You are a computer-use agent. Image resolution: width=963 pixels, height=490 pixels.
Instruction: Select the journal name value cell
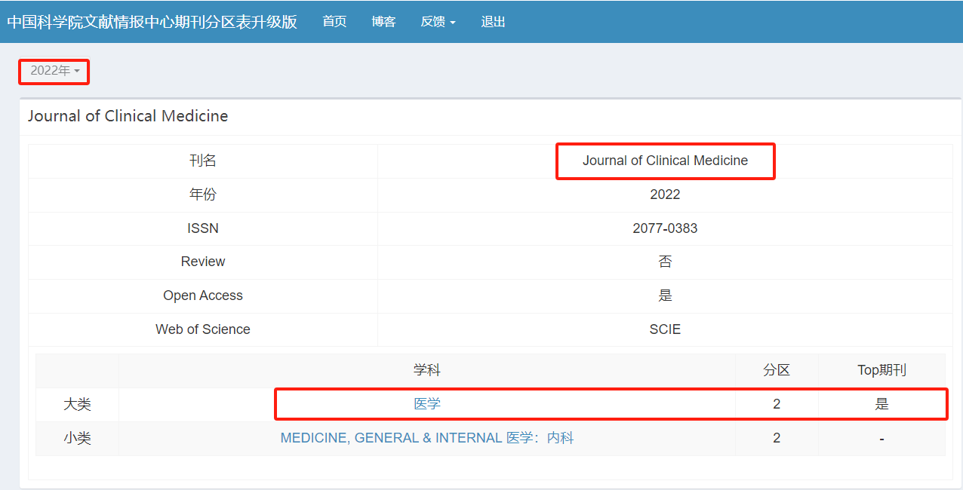point(665,161)
